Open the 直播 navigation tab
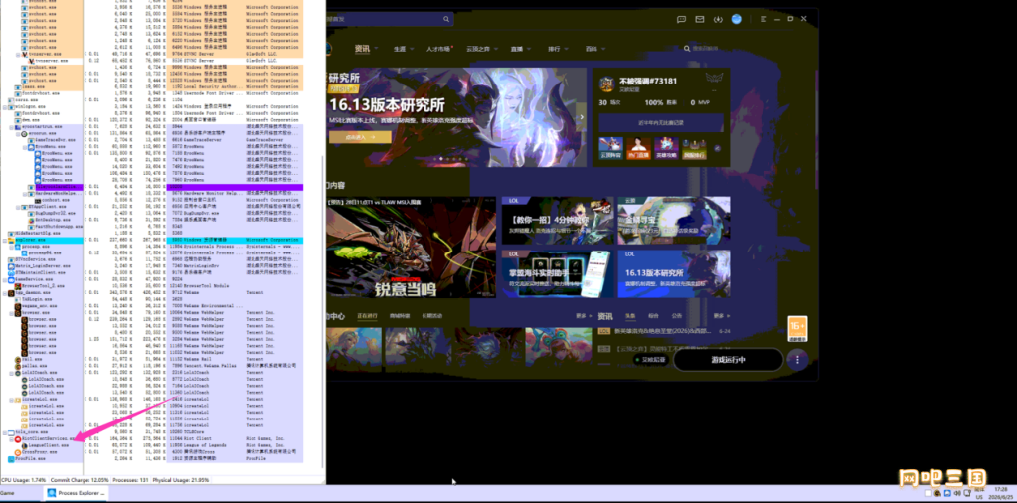This screenshot has height=503, width=1017. pyautogui.click(x=517, y=49)
